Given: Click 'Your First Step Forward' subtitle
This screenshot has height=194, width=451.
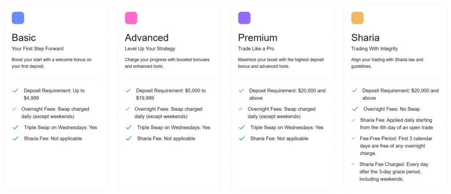Looking at the screenshot, I should tap(37, 49).
